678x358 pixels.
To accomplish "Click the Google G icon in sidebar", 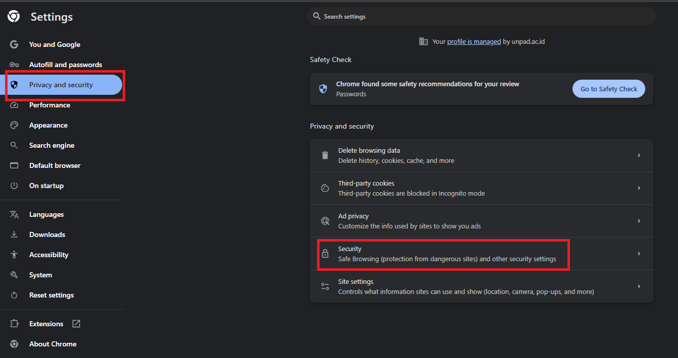I will (14, 44).
